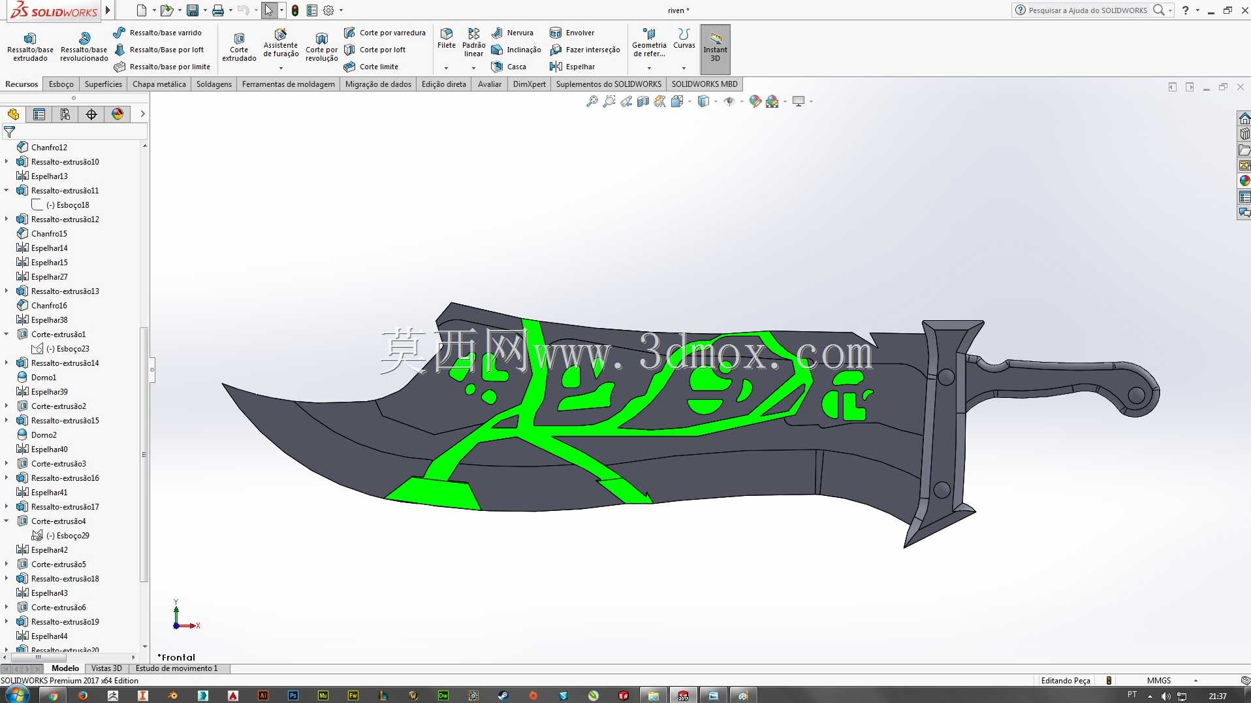Open Ferramentas de moldagem tab
The height and width of the screenshot is (703, 1251).
(x=288, y=84)
